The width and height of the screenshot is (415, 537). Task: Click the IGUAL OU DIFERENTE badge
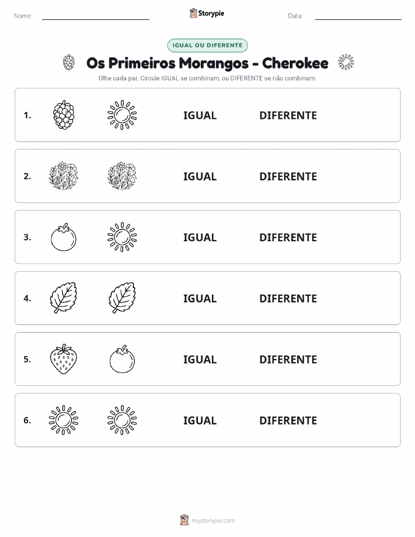(207, 45)
